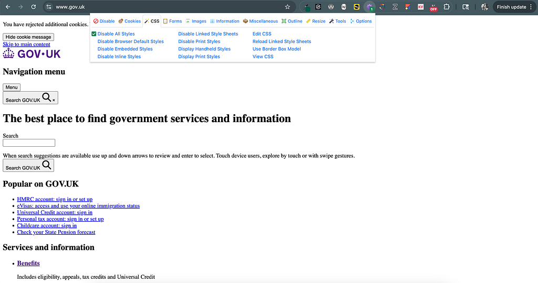Image resolution: width=538 pixels, height=283 pixels.
Task: Open the Images tab in Web Developer
Action: point(196,21)
